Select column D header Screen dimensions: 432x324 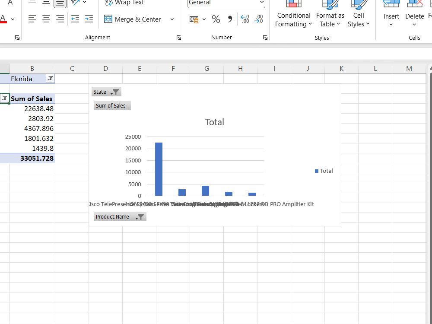tap(105, 69)
